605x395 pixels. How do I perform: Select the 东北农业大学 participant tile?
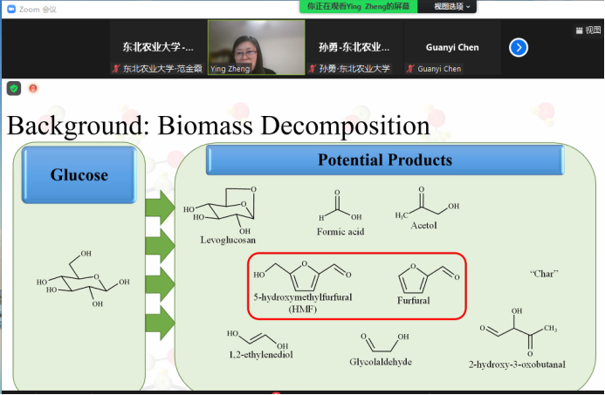158,47
